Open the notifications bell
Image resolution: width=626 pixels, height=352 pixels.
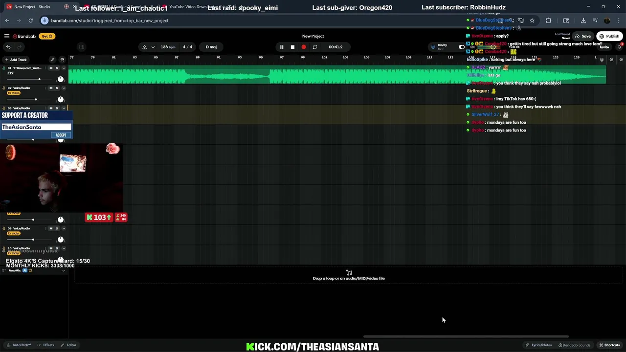620,47
